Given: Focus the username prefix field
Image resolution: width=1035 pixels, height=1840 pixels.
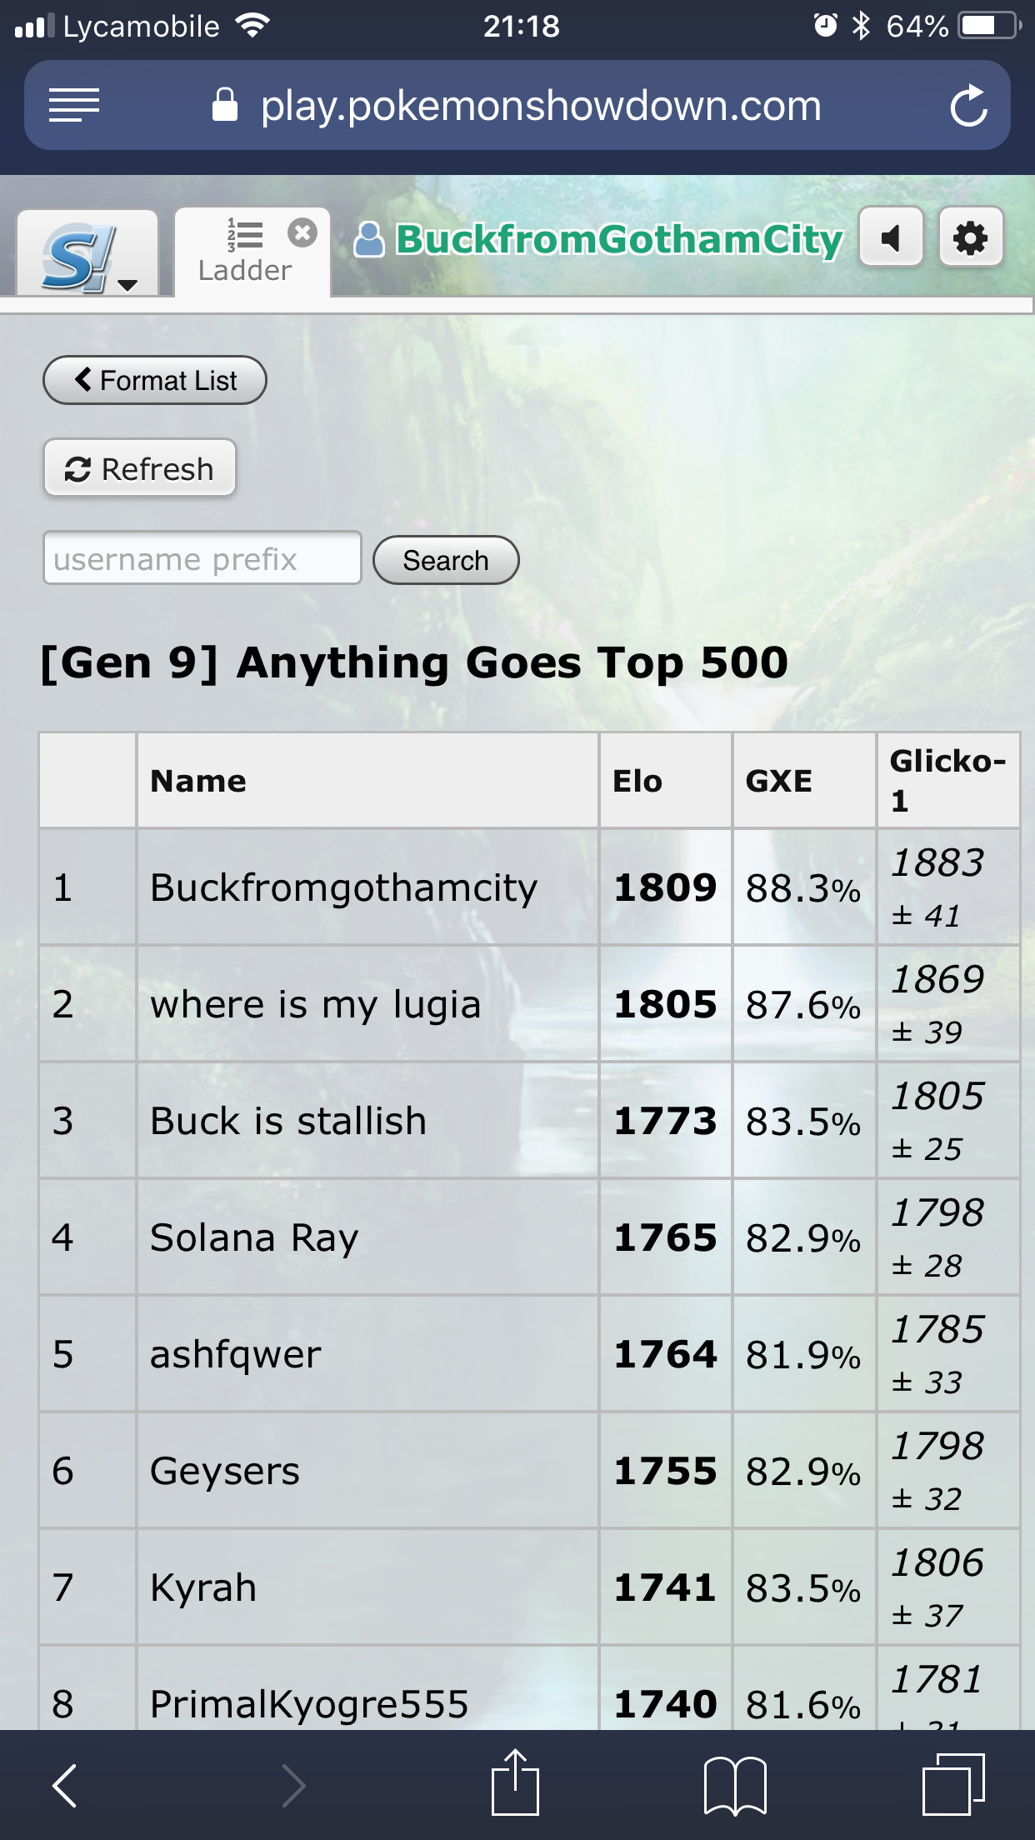Looking at the screenshot, I should pyautogui.click(x=202, y=558).
